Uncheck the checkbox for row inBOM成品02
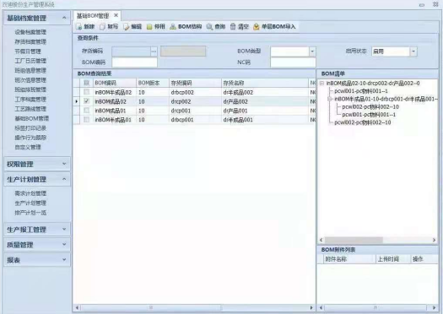This screenshot has width=443, height=314. (x=86, y=101)
